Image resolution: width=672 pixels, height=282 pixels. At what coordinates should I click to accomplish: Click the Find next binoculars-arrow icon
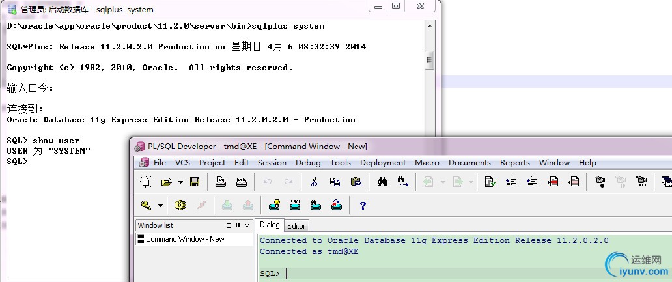(x=403, y=182)
